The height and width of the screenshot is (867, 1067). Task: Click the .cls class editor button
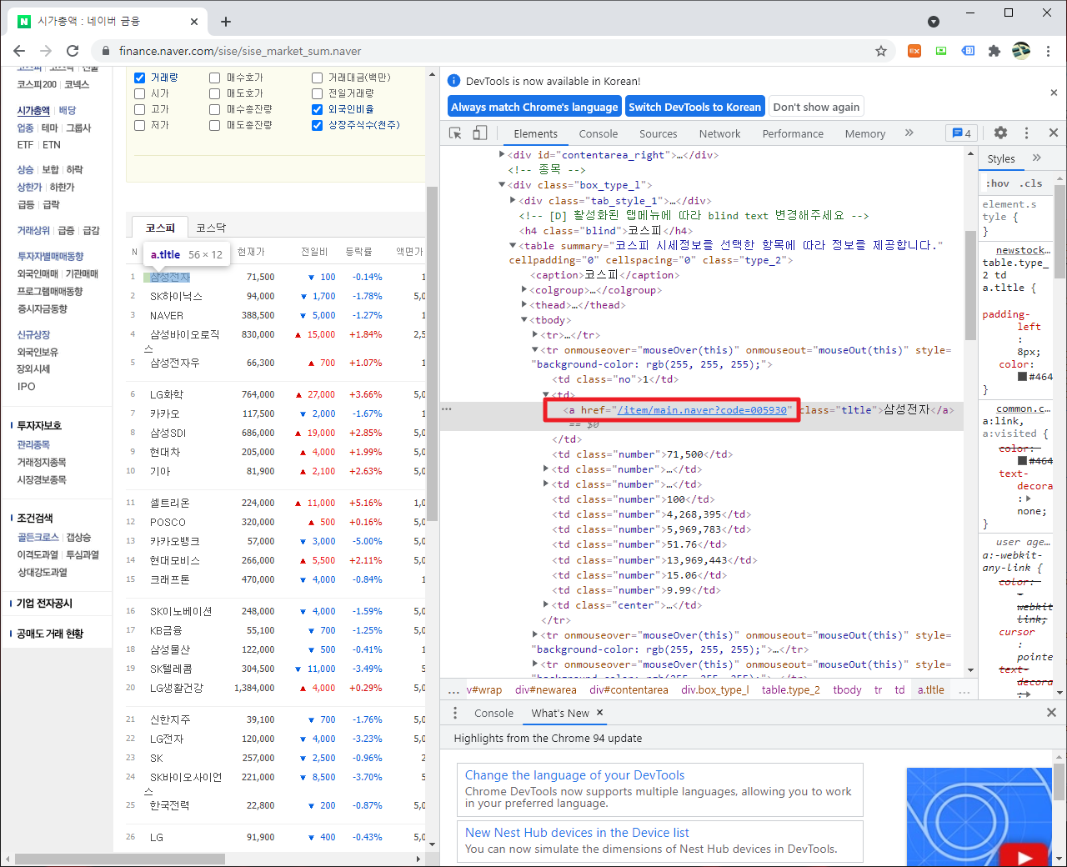click(x=1032, y=183)
